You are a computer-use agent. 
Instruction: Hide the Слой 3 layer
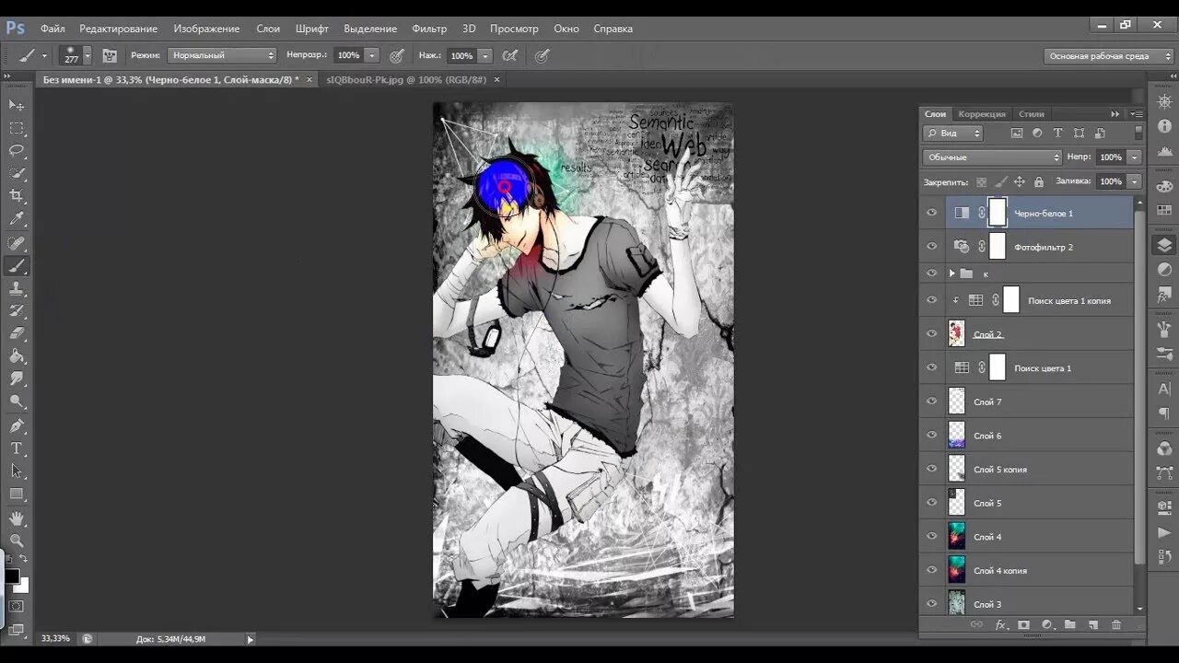pos(931,604)
